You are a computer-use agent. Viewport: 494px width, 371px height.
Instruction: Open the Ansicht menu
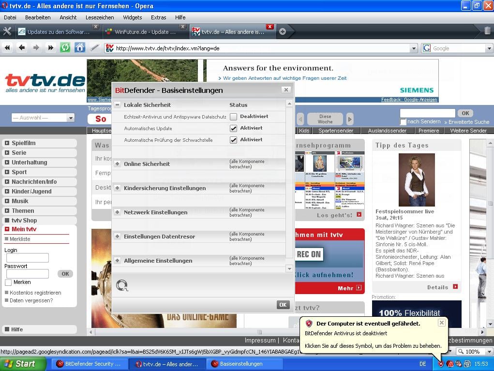click(68, 17)
